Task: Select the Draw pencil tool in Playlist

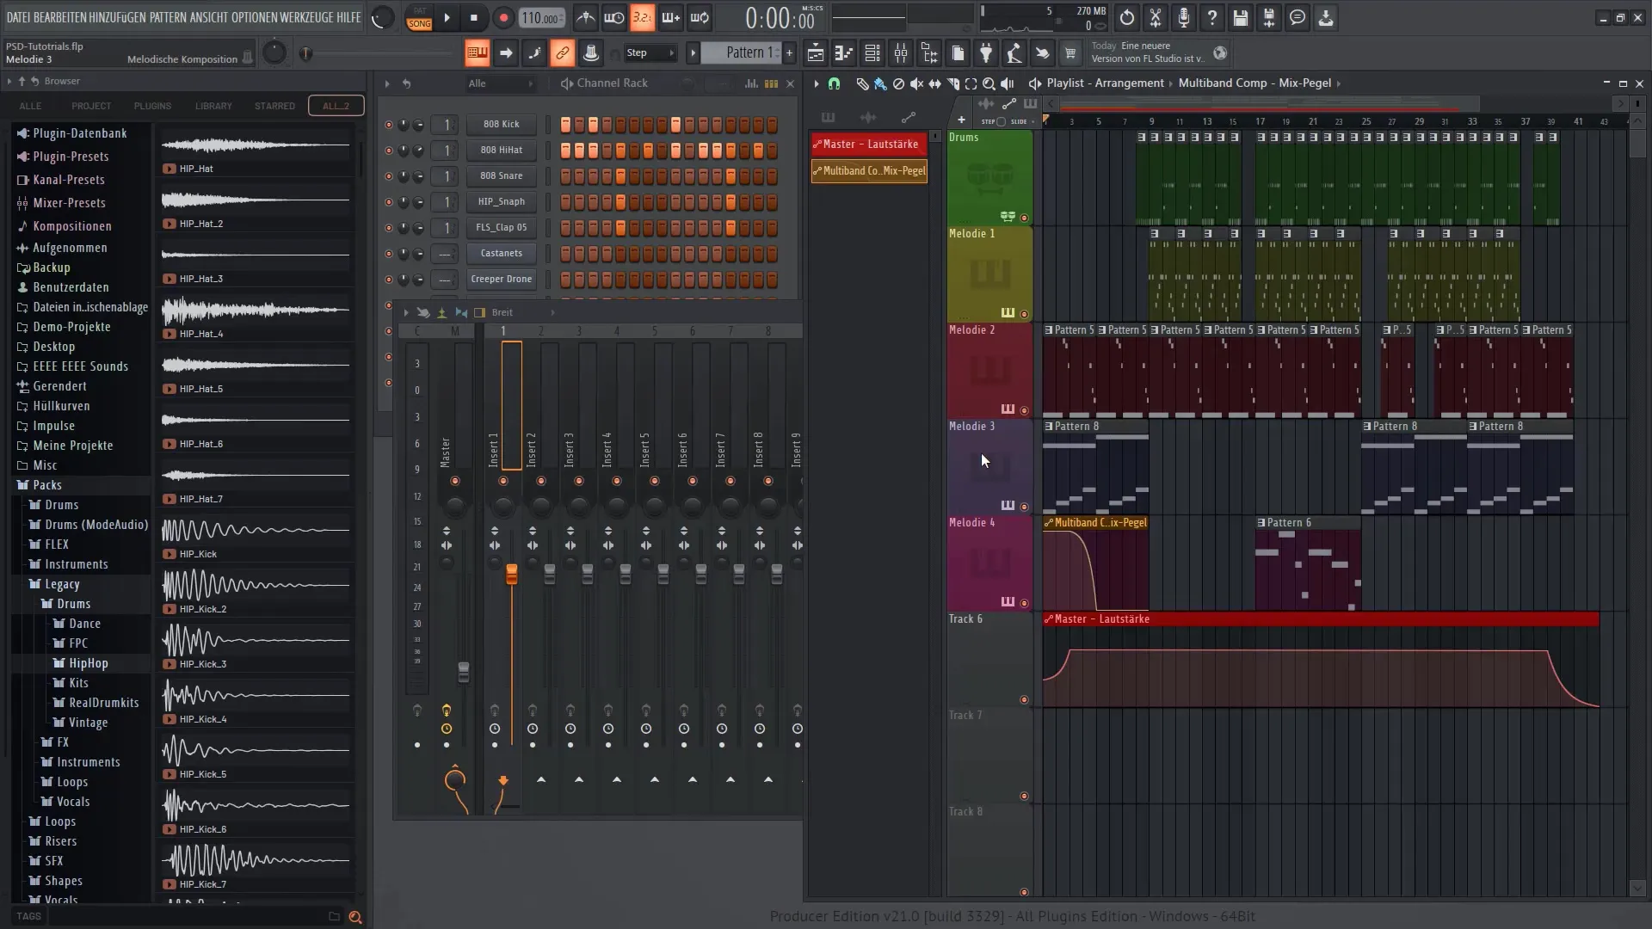Action: [862, 83]
